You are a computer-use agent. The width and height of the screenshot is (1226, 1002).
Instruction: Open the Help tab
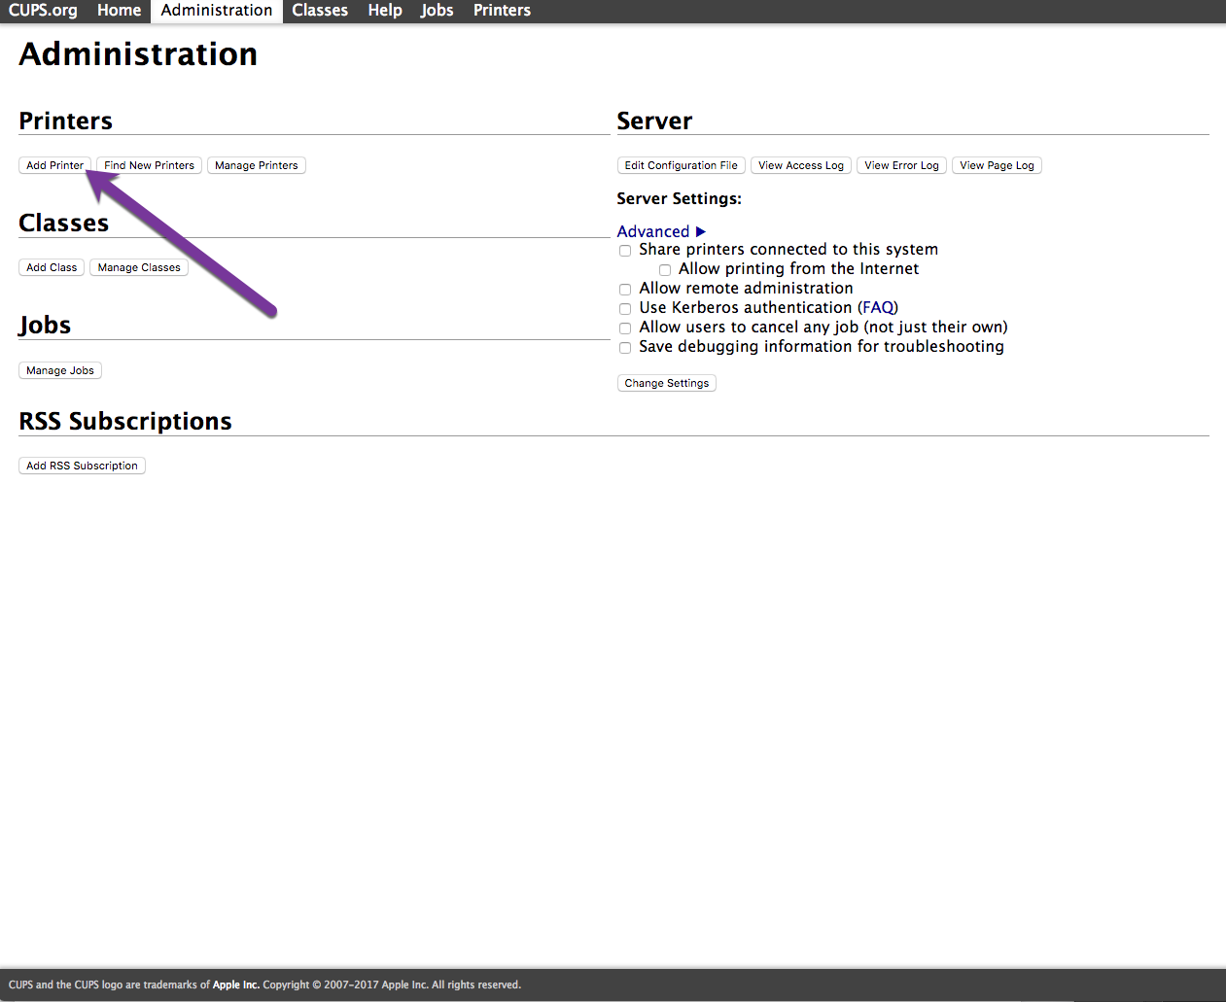(385, 11)
